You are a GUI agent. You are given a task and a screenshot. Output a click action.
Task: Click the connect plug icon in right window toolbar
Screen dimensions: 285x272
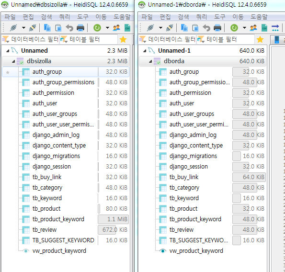click(150, 28)
